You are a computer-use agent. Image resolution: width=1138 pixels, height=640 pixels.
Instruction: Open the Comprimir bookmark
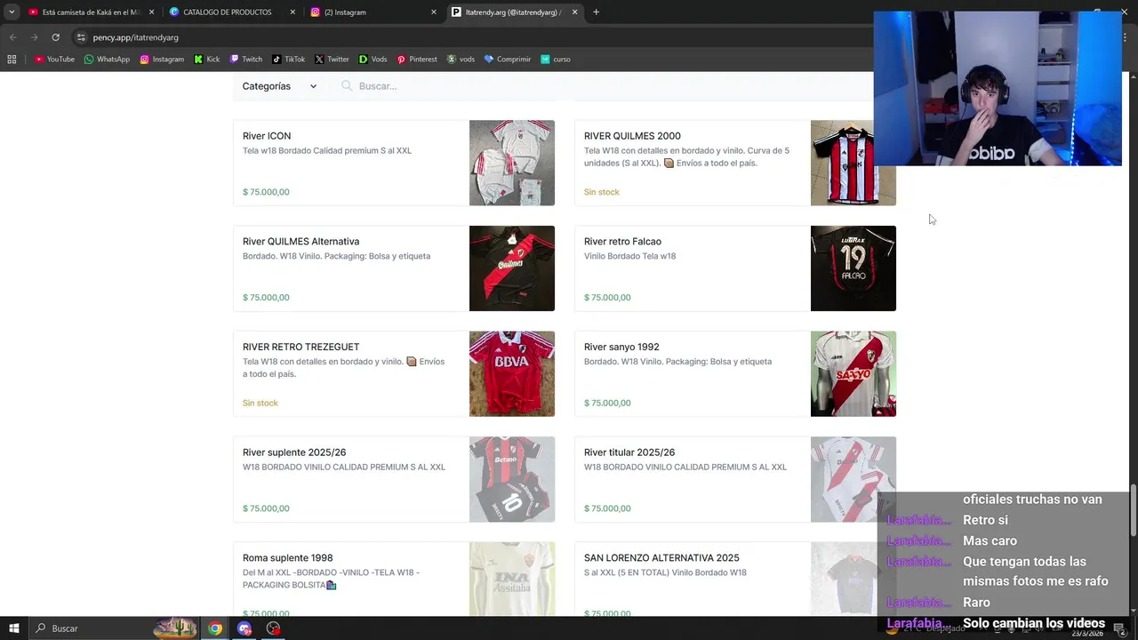(508, 60)
